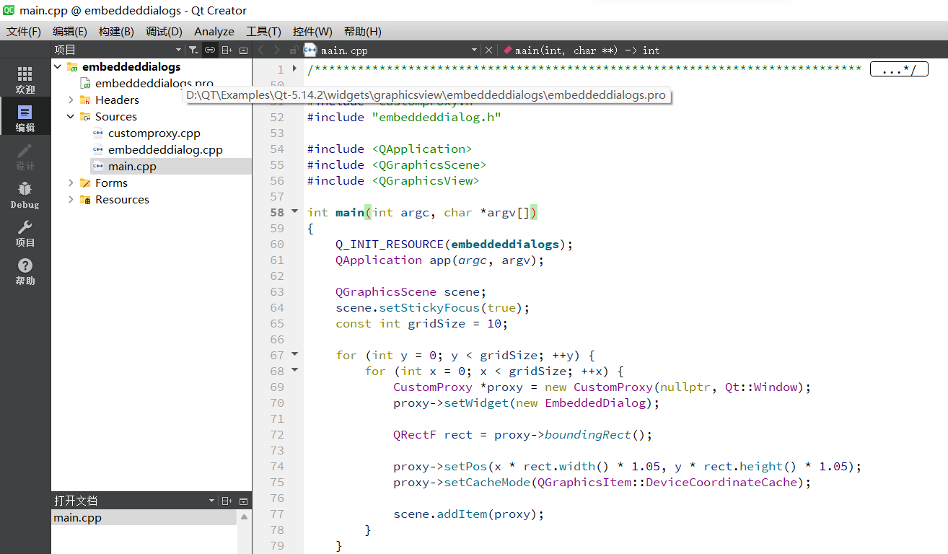Click the main function name on line 58
The image size is (948, 554).
350,212
